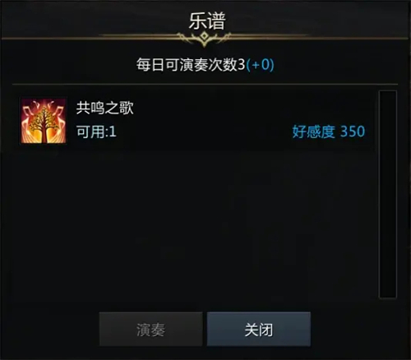The width and height of the screenshot is (411, 360).
Task: Click the blue (+0) bonus count
Action: (260, 65)
